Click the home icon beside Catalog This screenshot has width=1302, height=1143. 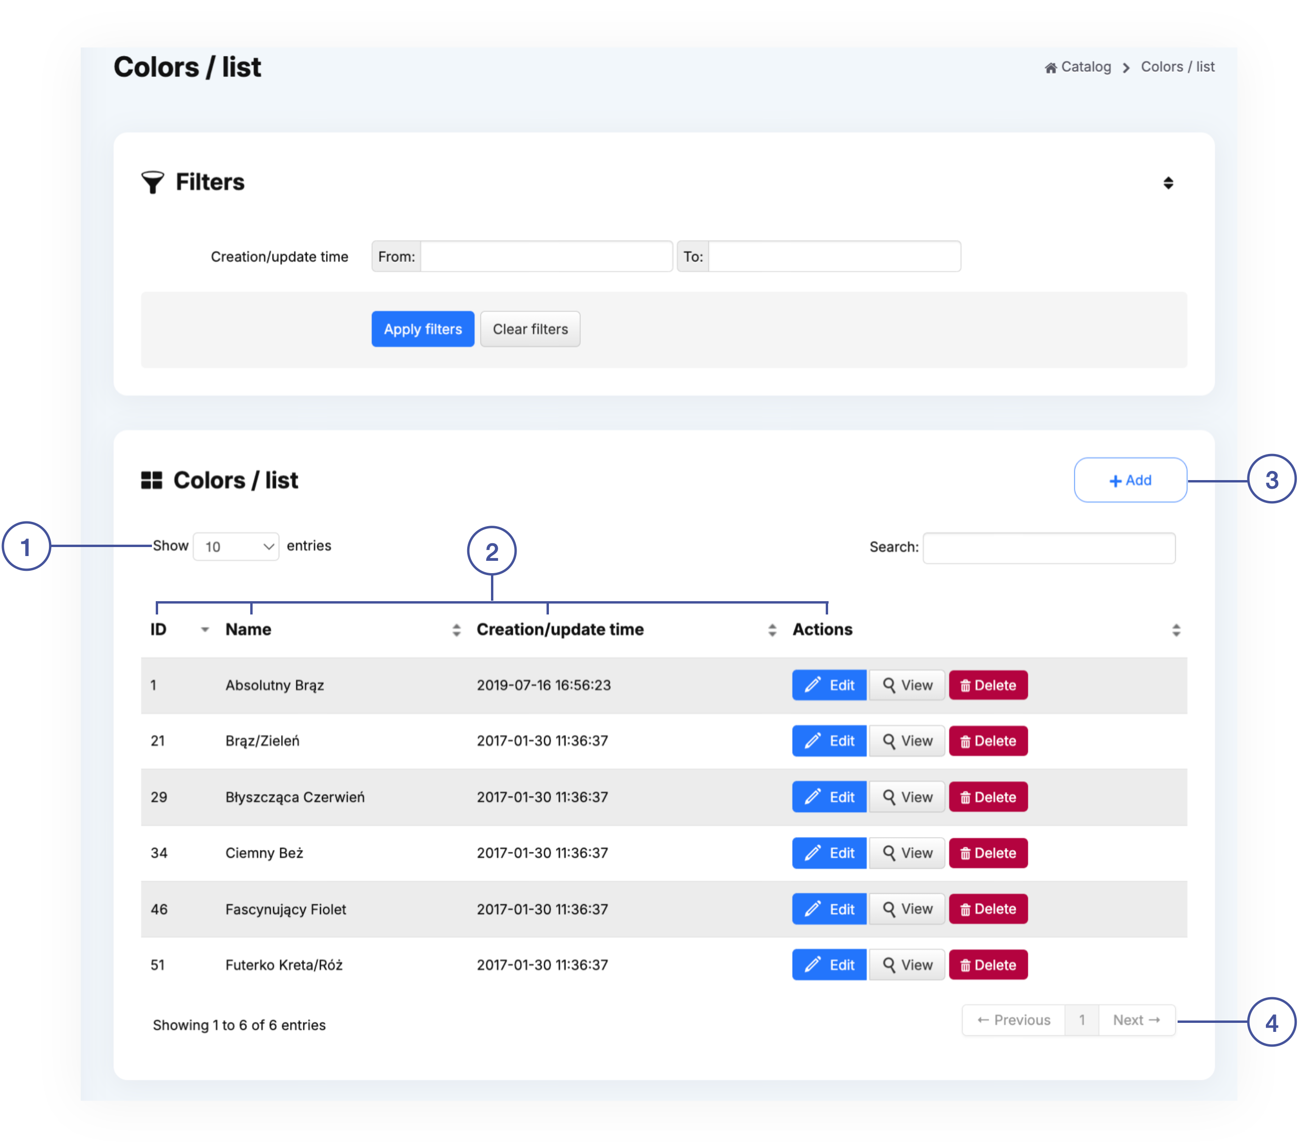click(x=1050, y=67)
